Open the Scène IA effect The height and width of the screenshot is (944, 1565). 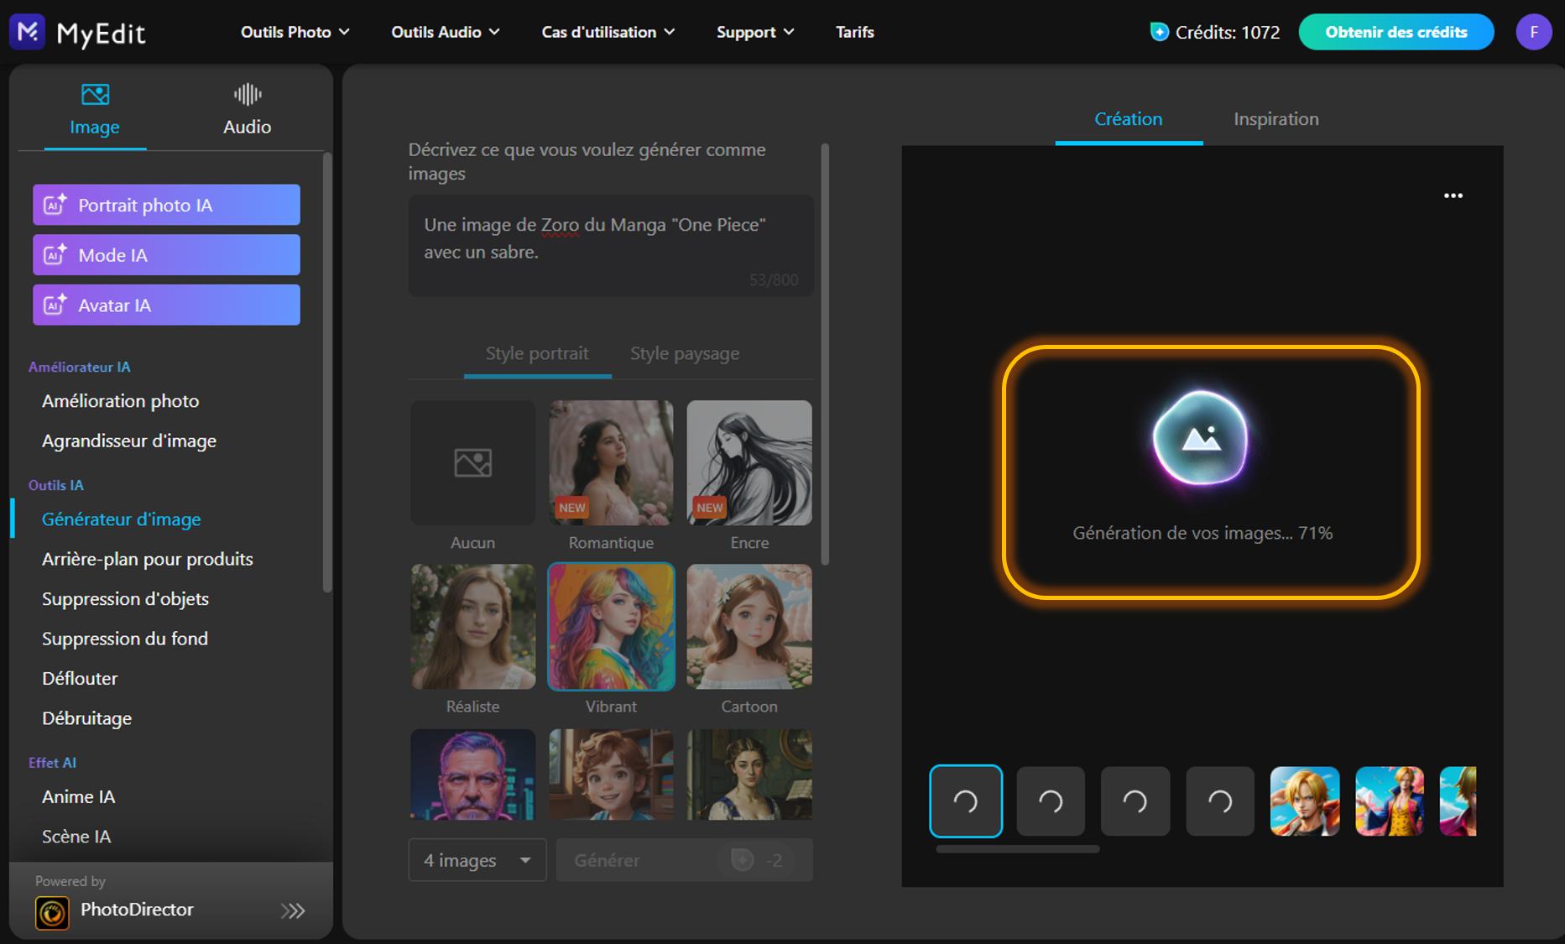(76, 837)
